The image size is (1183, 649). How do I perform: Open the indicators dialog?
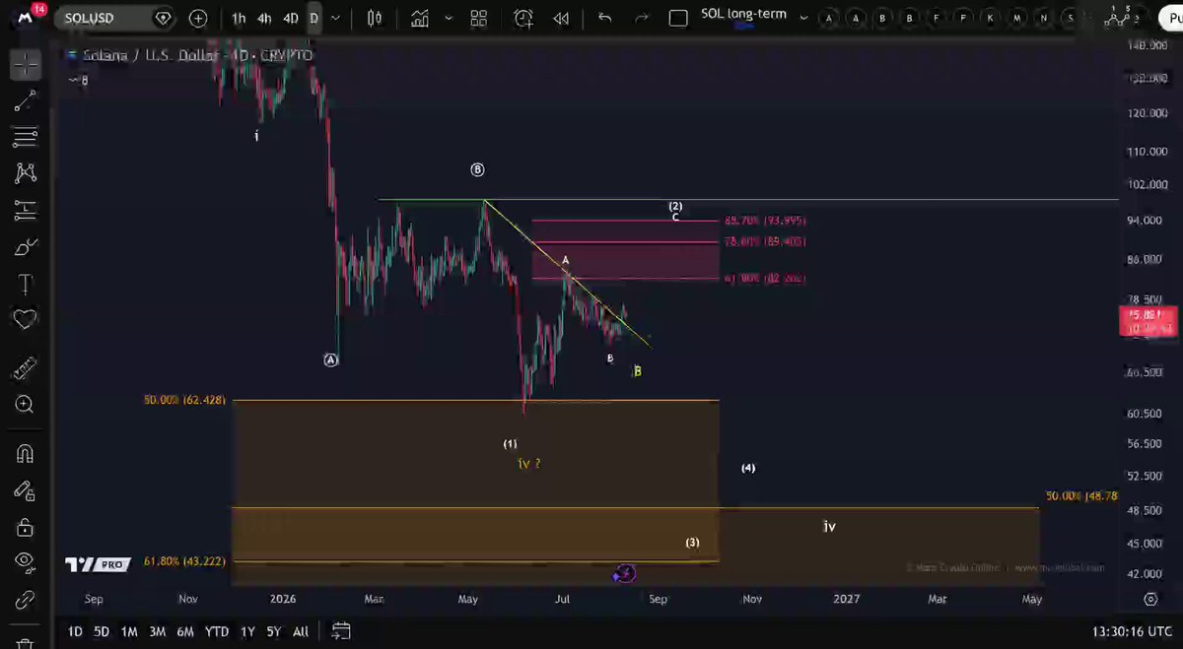pos(421,18)
